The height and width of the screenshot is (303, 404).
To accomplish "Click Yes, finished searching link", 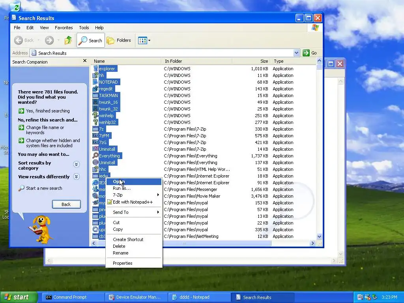I will [x=48, y=111].
